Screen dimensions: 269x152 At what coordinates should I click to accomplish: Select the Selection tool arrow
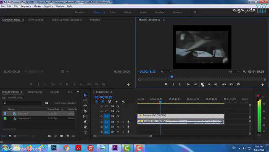click(85, 95)
